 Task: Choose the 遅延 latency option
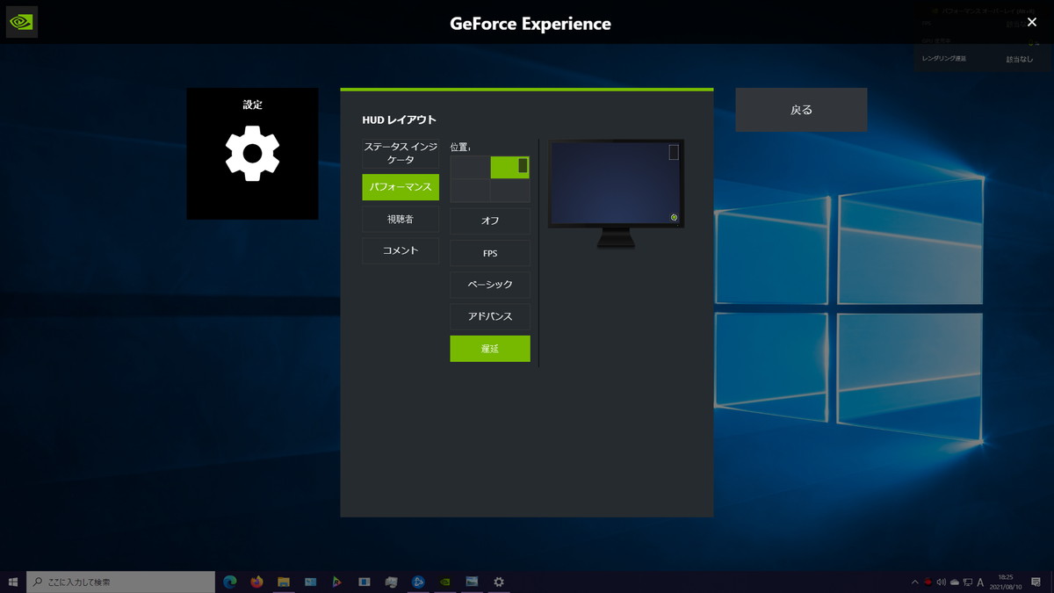click(x=490, y=349)
